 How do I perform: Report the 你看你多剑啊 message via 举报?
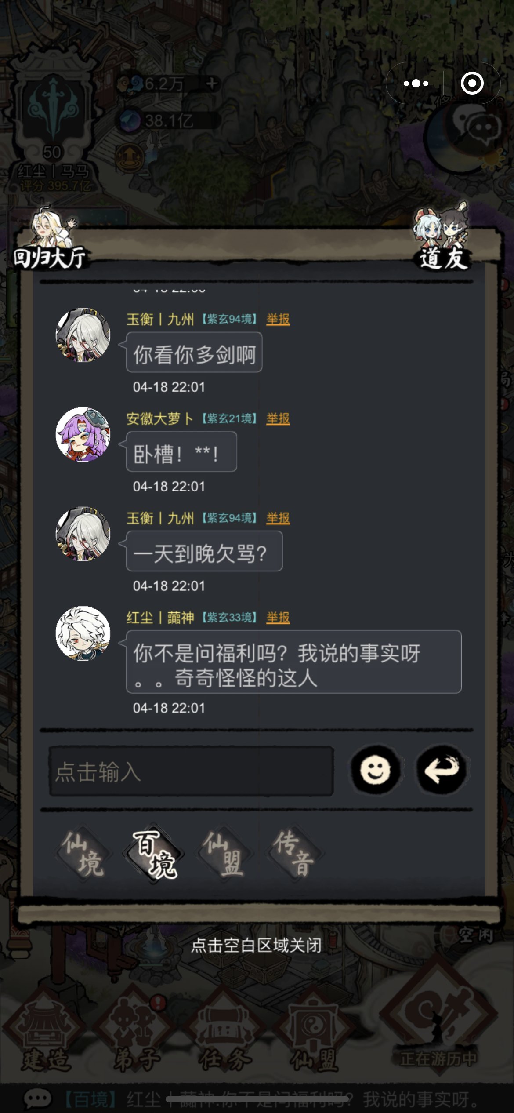pyautogui.click(x=278, y=319)
